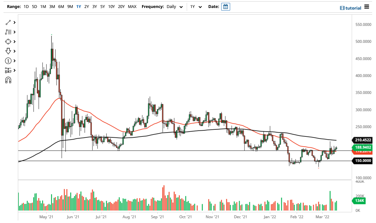Open the Frequency dropdown showing Daily
Image resolution: width=376 pixels, height=223 pixels.
click(175, 6)
